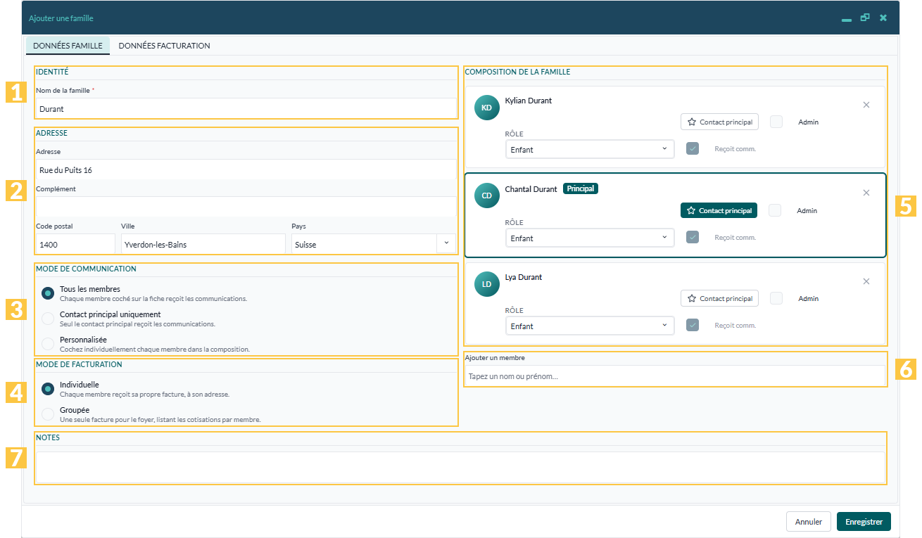Click the Nom de la famille field

tap(246, 109)
